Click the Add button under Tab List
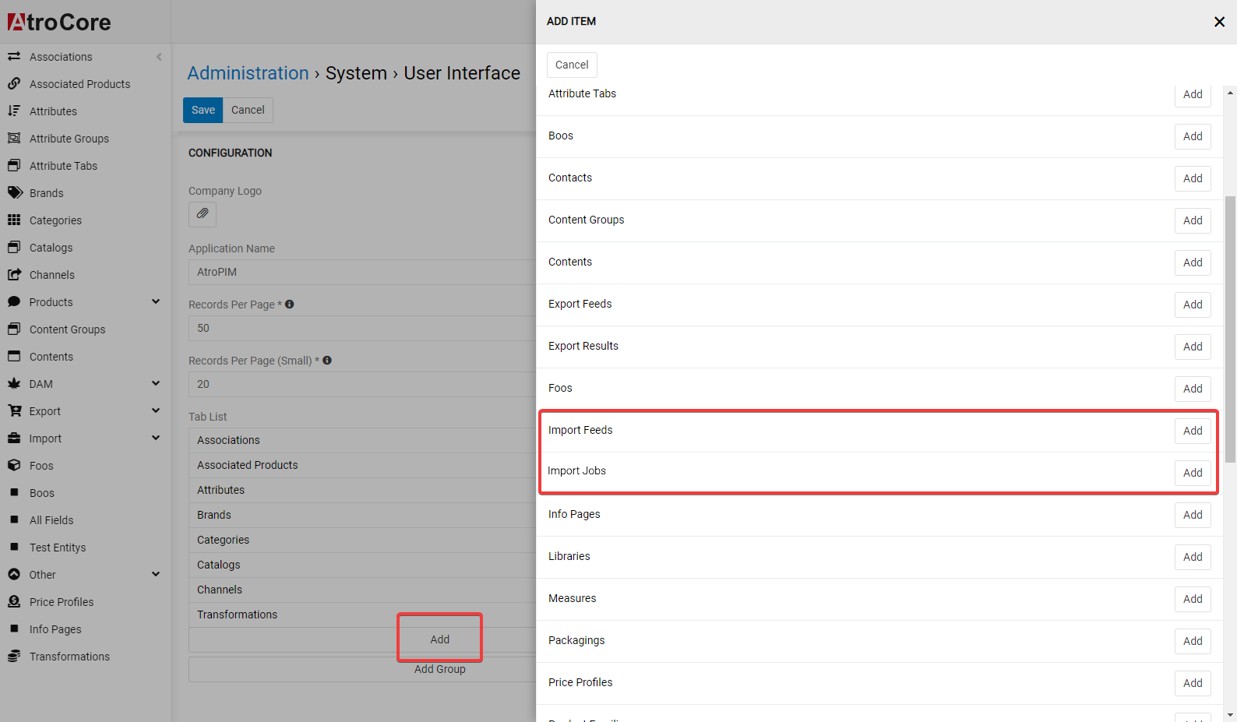The width and height of the screenshot is (1237, 722). [x=439, y=639]
